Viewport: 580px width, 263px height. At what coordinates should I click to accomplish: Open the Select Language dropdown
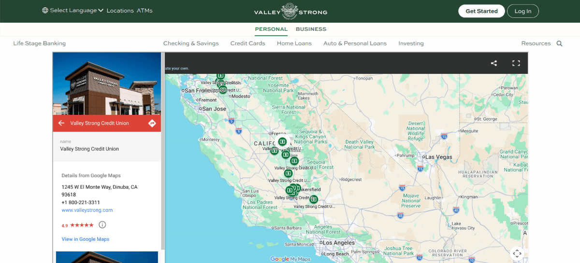(x=76, y=11)
